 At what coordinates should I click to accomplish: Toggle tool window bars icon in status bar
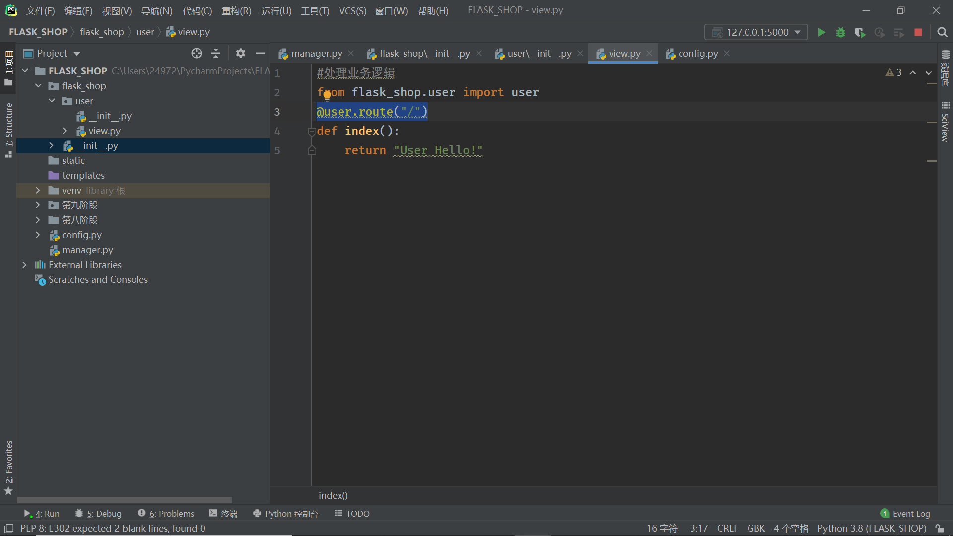tap(9, 529)
